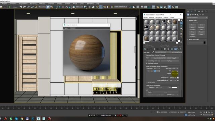The width and height of the screenshot is (215, 121).
Task: Toggle the Invert colors checkbox
Action: 147,83
